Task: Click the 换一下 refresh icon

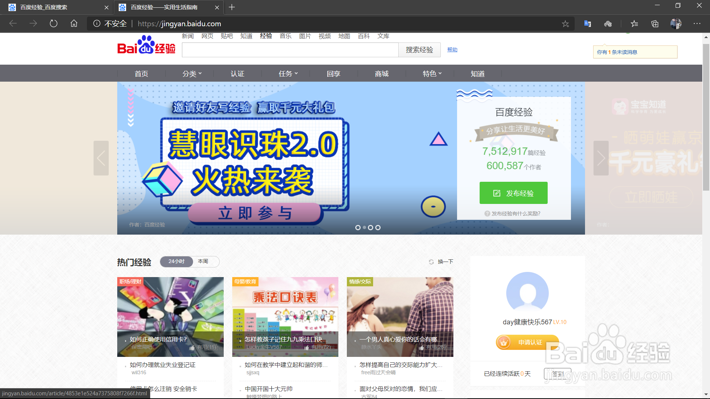Action: (x=431, y=262)
